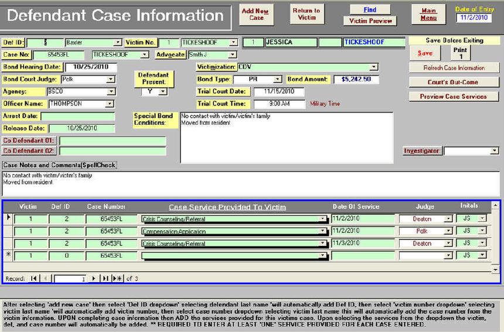Image resolution: width=504 pixels, height=332 pixels.
Task: Add new record via navigator asterisk button
Action: [117, 278]
